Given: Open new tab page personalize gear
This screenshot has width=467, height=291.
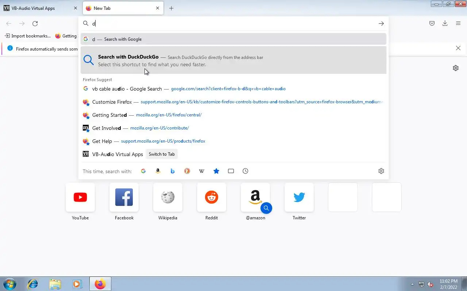Looking at the screenshot, I should click(456, 68).
